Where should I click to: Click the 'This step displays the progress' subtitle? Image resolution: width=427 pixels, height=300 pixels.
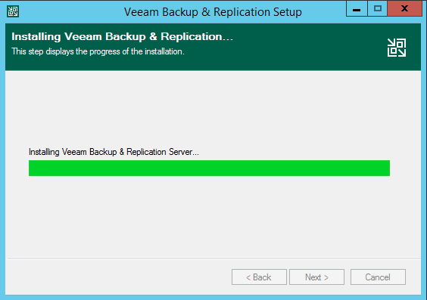click(98, 51)
